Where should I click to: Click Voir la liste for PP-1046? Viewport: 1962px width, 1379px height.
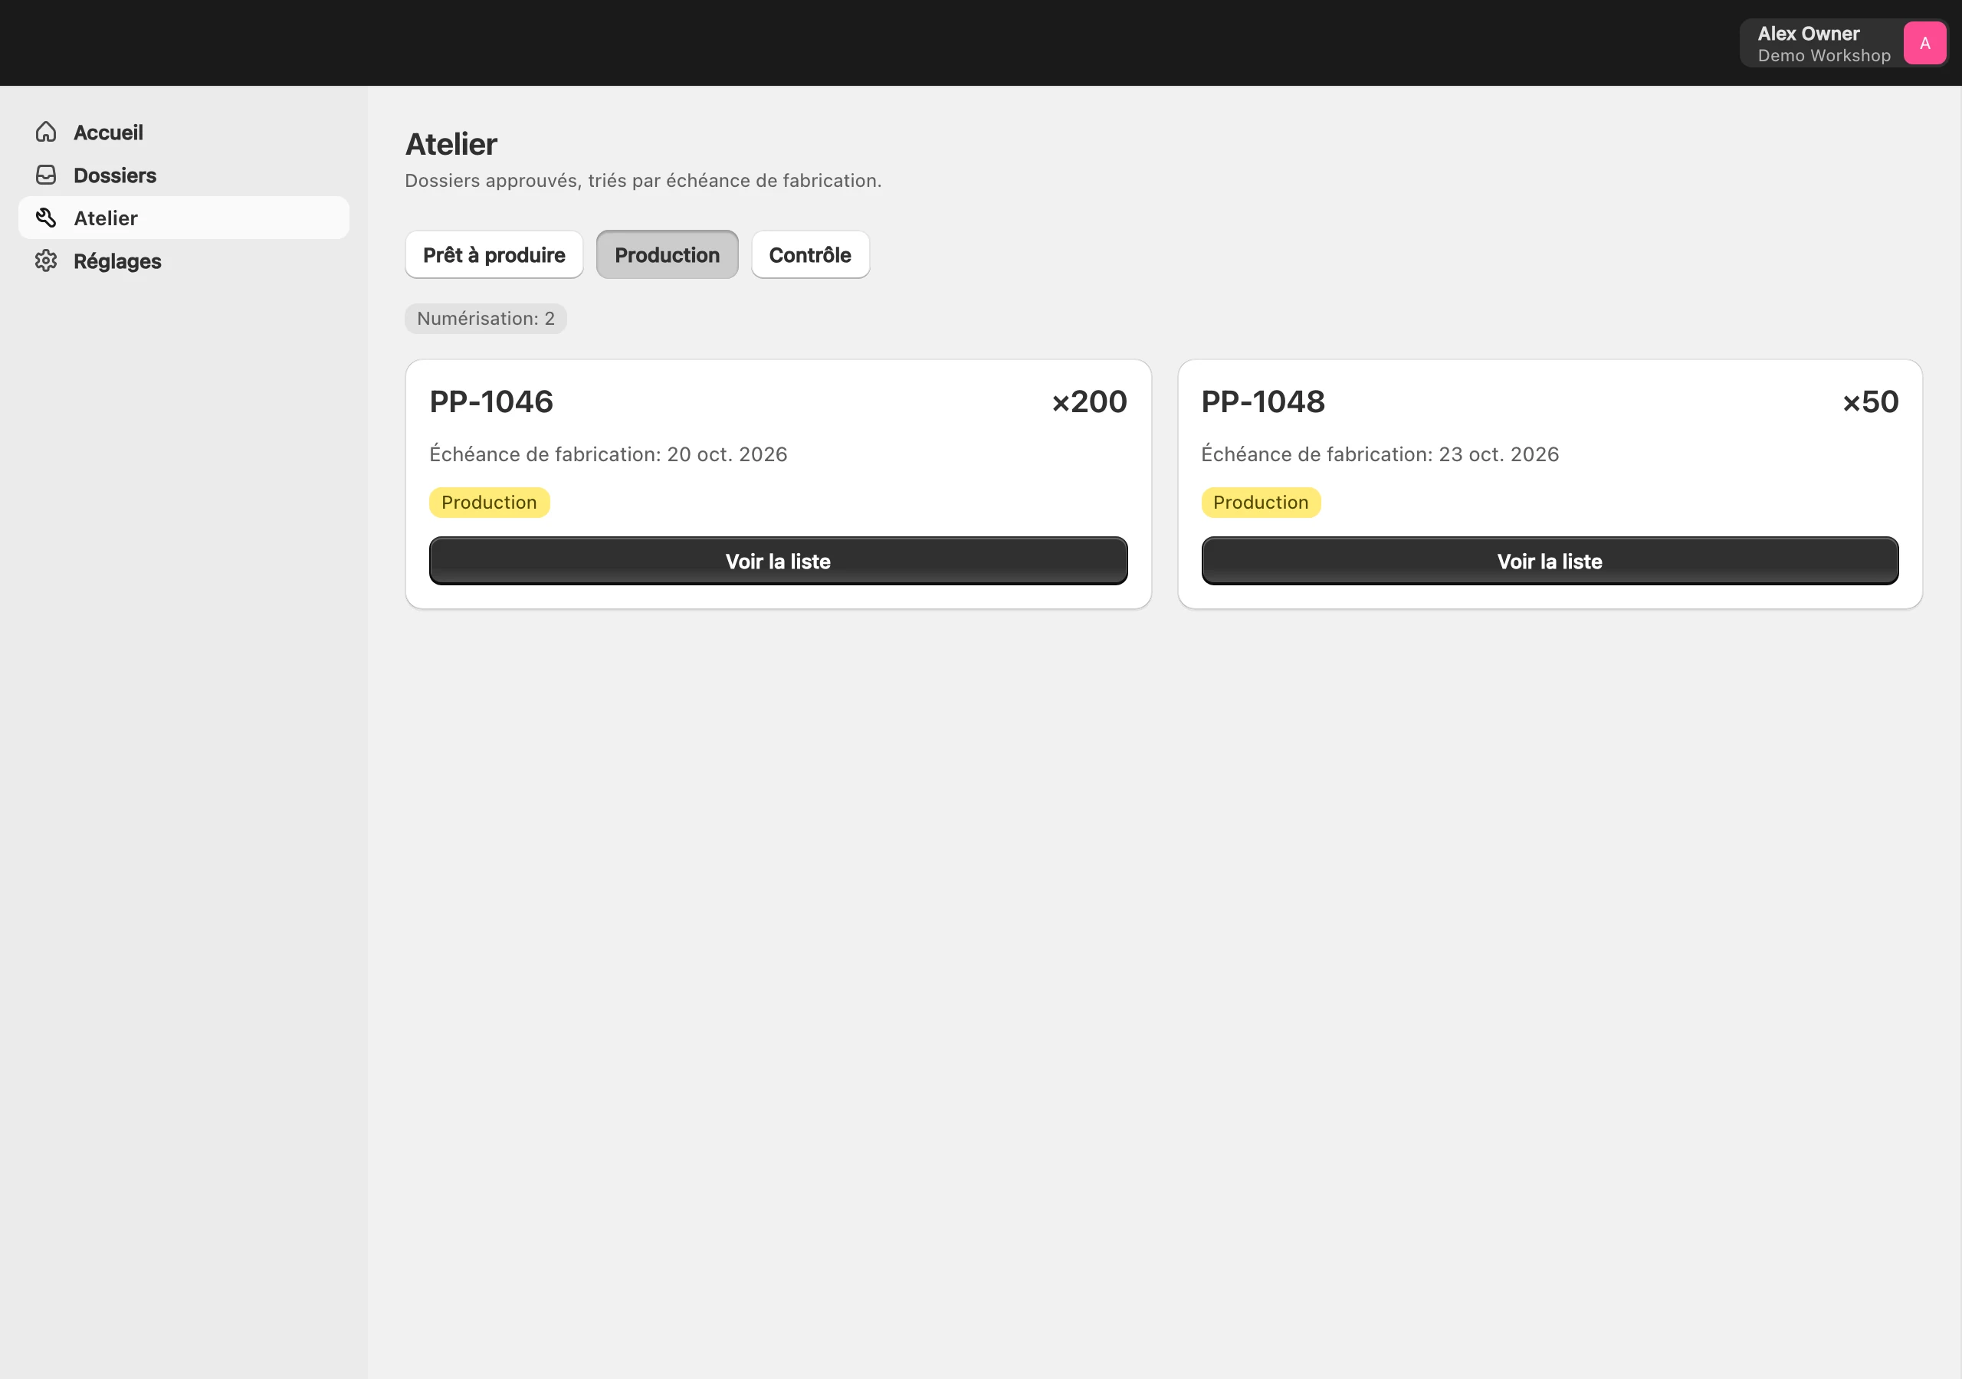coord(778,561)
